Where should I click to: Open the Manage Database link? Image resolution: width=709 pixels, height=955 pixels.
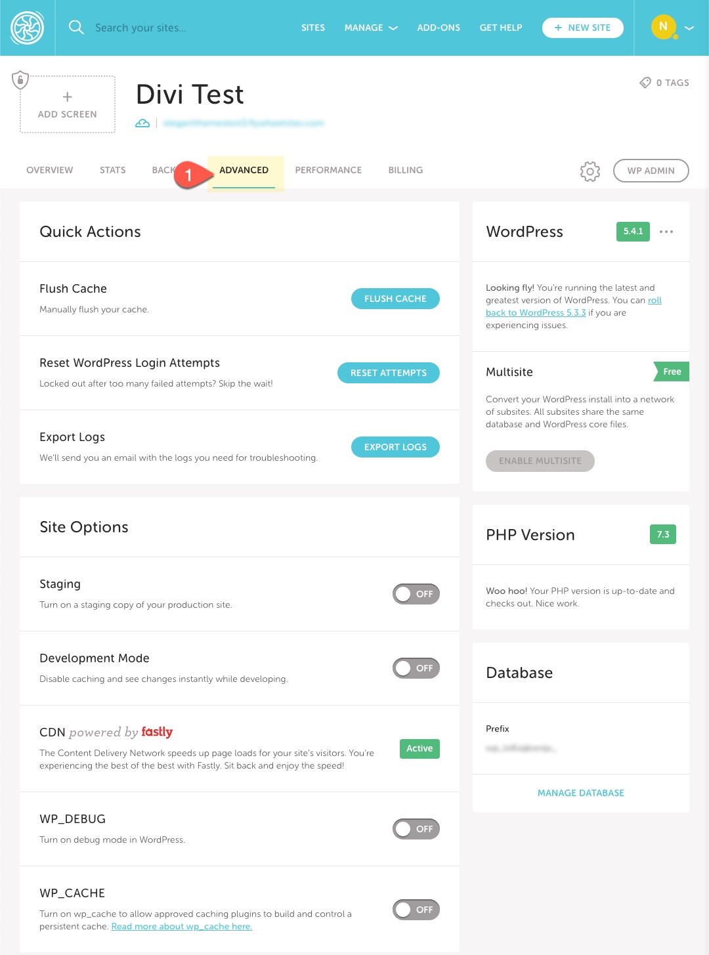(x=580, y=793)
